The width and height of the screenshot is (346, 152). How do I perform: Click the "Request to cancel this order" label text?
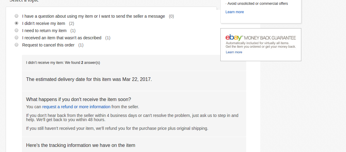(x=48, y=45)
